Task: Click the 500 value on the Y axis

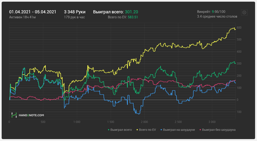Action: click(x=239, y=40)
